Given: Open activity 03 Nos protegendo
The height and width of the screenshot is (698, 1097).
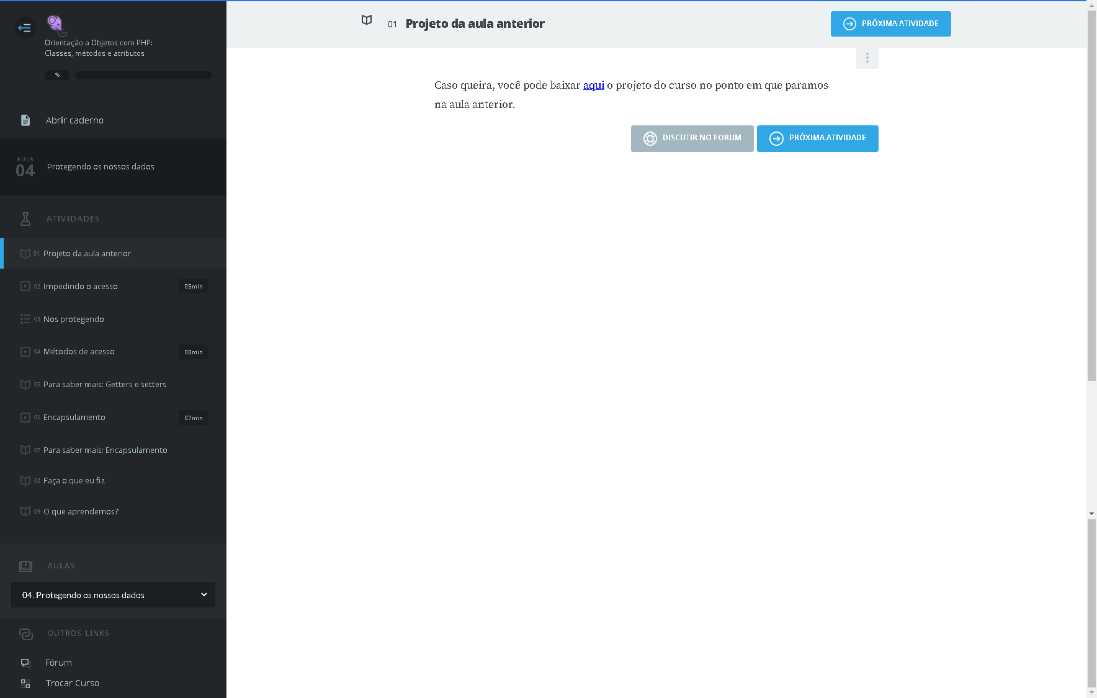Looking at the screenshot, I should coord(74,320).
